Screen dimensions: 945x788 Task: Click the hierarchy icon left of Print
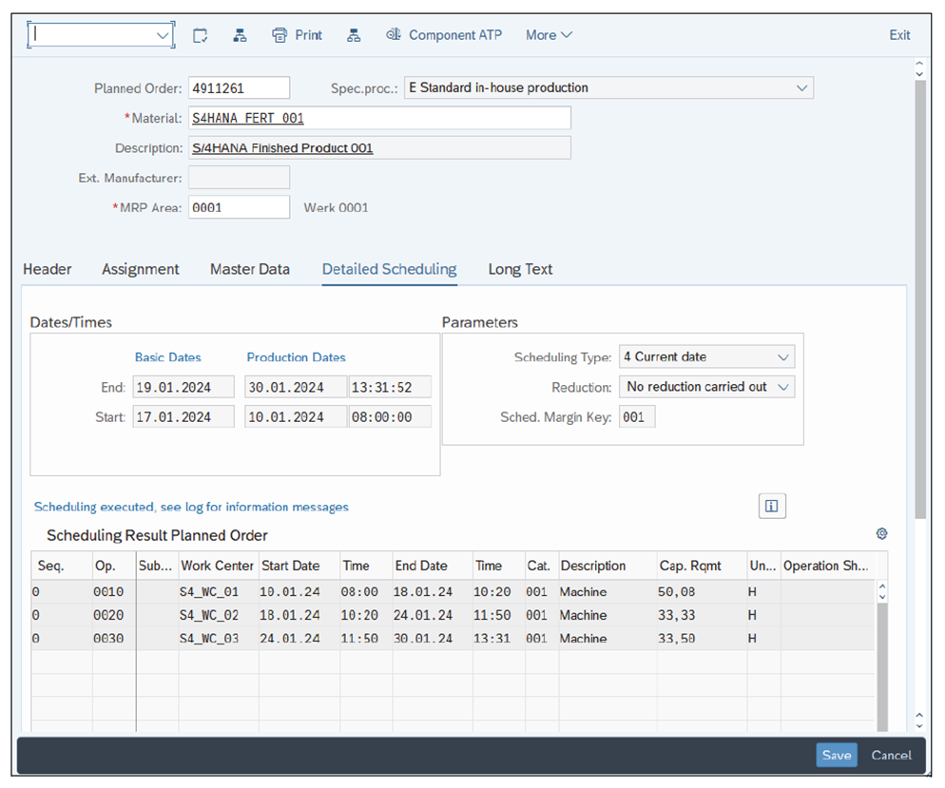pyautogui.click(x=239, y=34)
